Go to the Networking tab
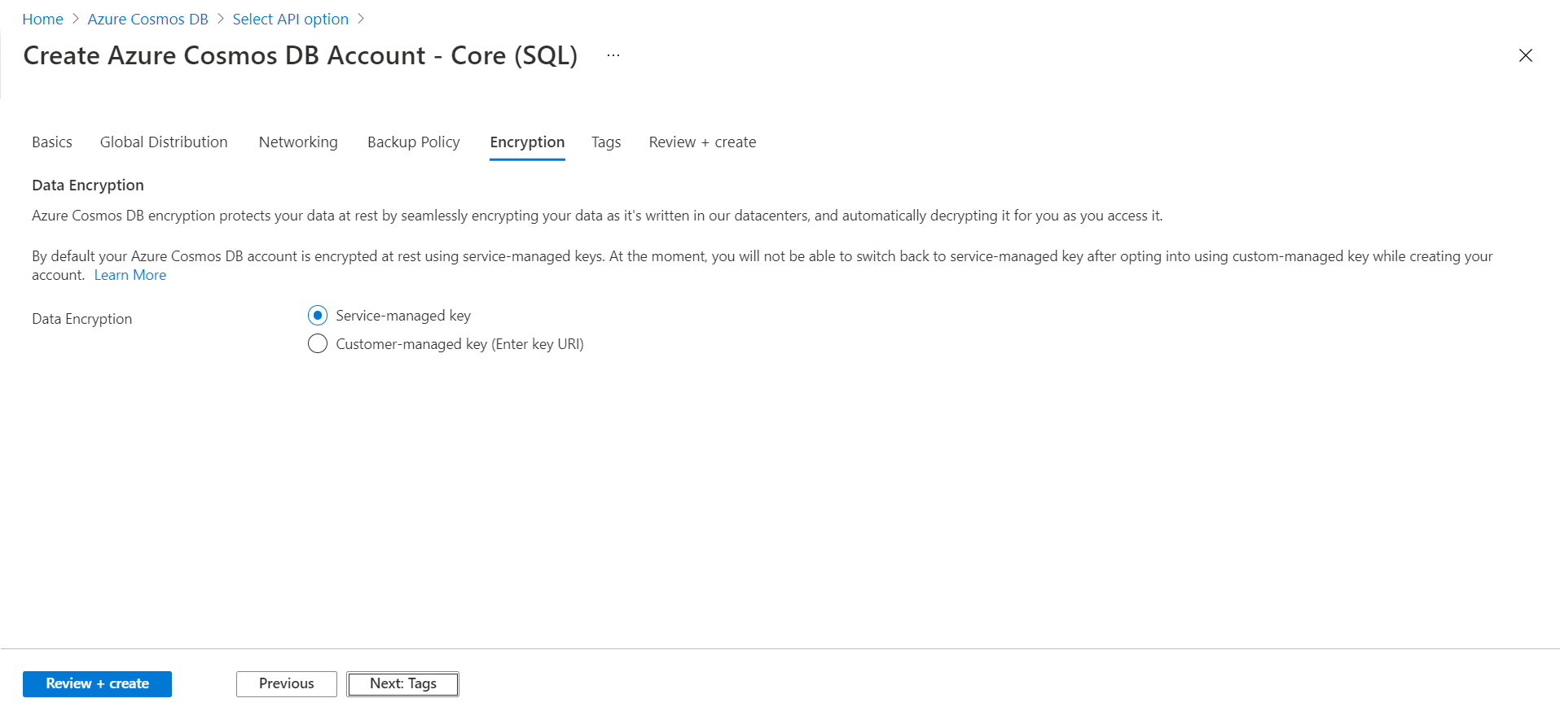 [298, 142]
